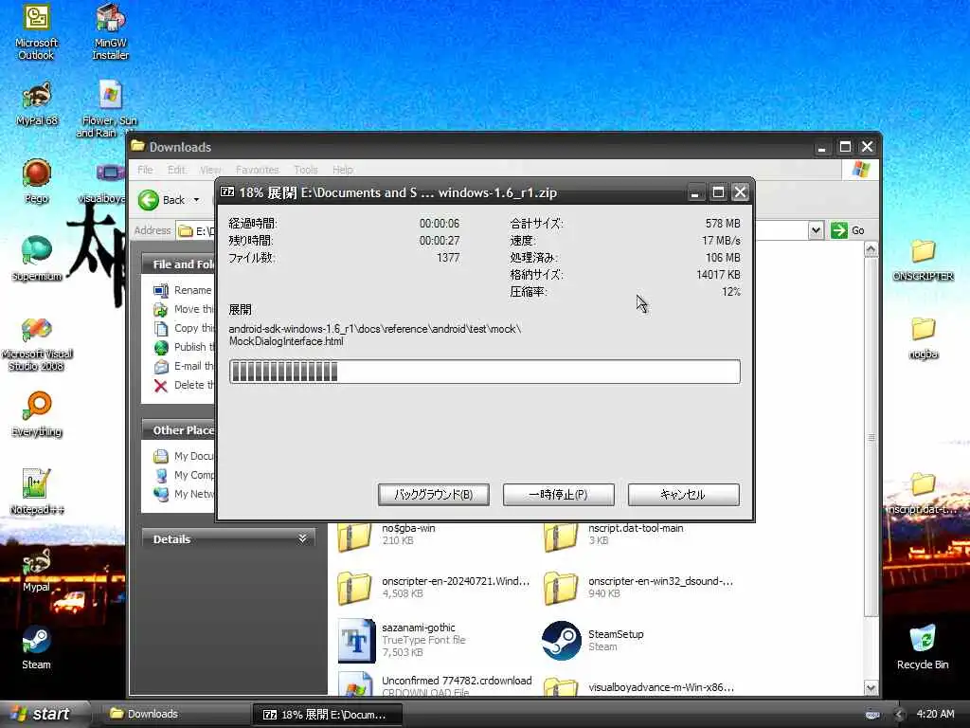Viewport: 970px width, 728px height.
Task: Launch MyPal 68 desktop icon
Action: tap(37, 104)
